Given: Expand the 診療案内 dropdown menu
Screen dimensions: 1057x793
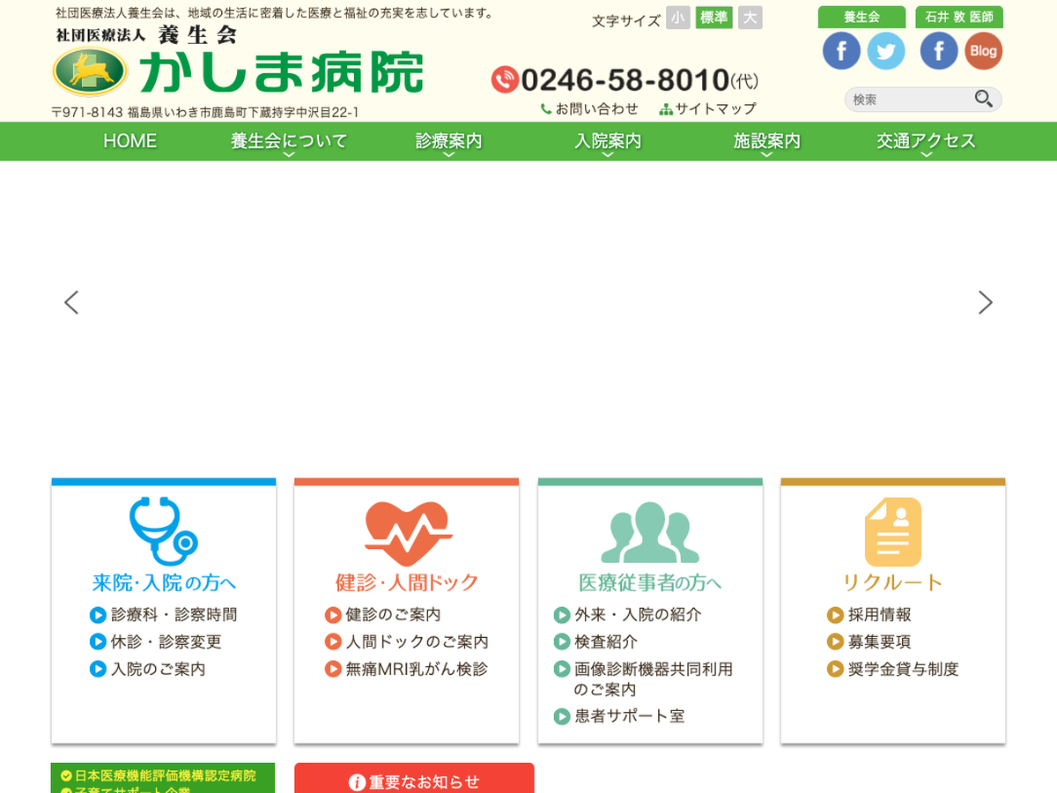Looking at the screenshot, I should tap(448, 141).
